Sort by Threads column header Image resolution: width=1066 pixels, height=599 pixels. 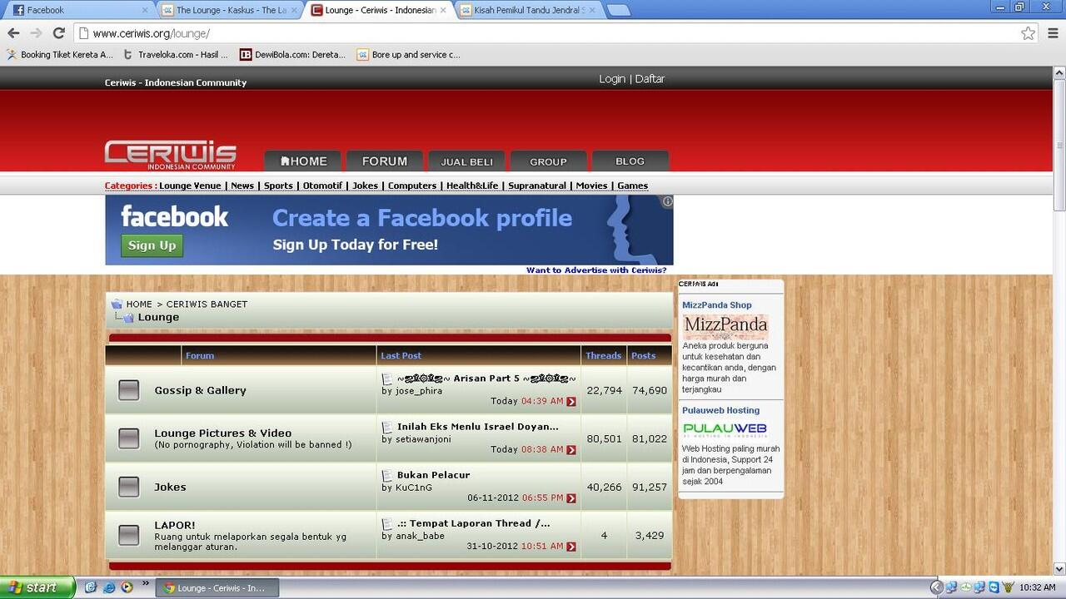tap(603, 355)
